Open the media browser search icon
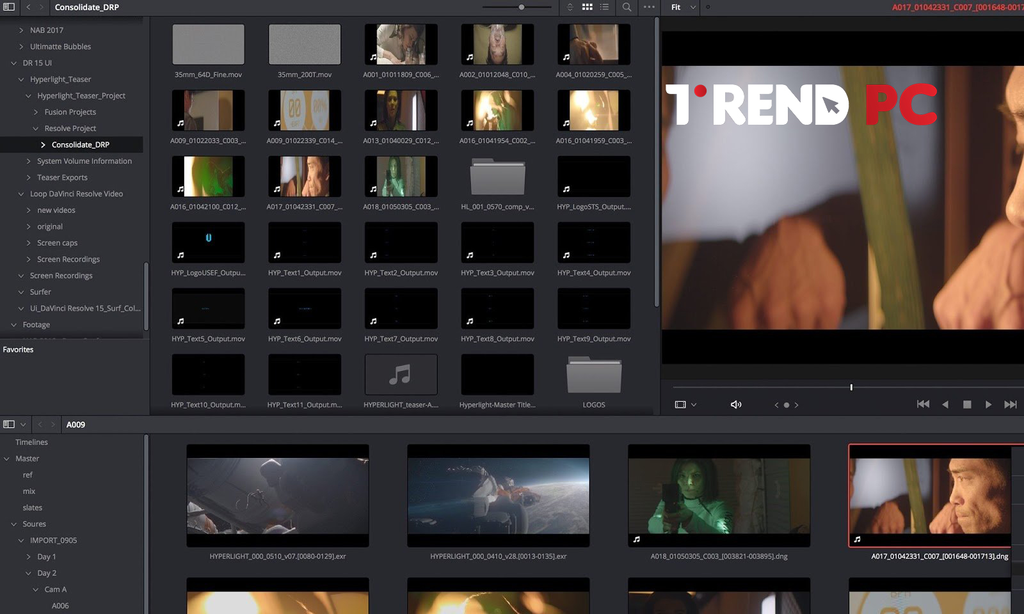 pos(627,7)
